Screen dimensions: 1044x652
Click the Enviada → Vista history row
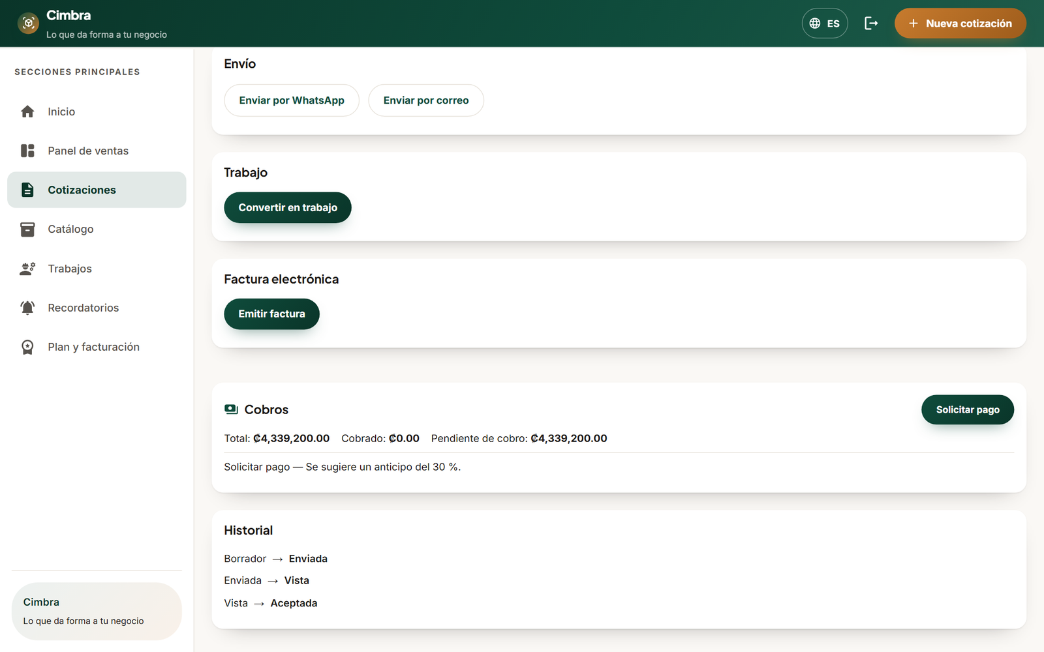click(x=266, y=580)
